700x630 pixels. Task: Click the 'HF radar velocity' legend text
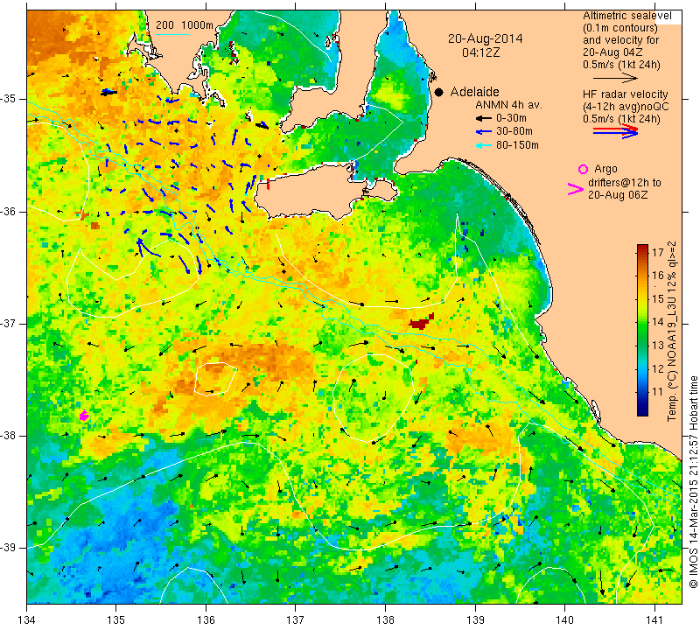point(625,94)
